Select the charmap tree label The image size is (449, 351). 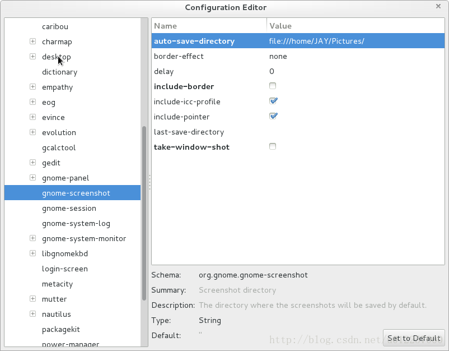pyautogui.click(x=57, y=42)
